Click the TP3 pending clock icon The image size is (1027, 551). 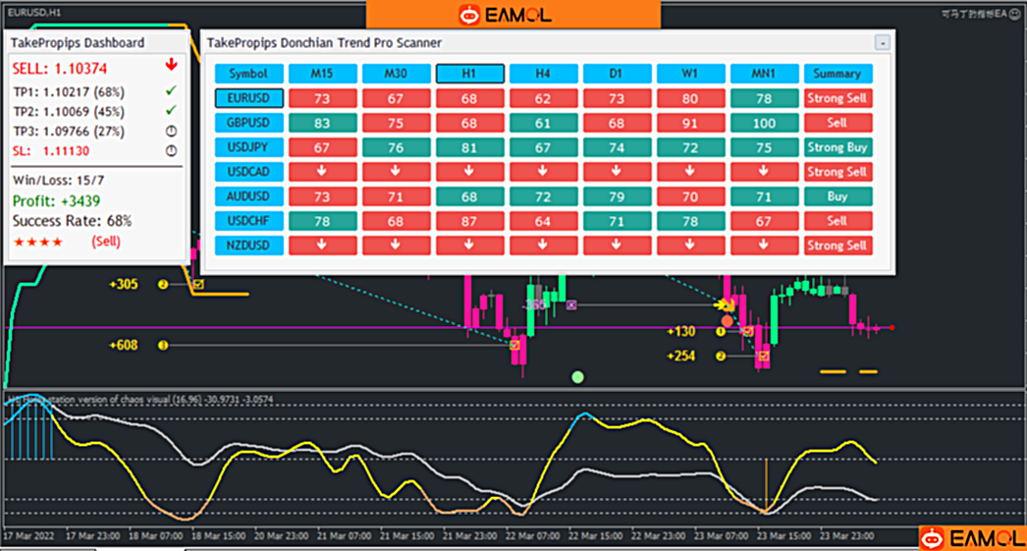(171, 131)
